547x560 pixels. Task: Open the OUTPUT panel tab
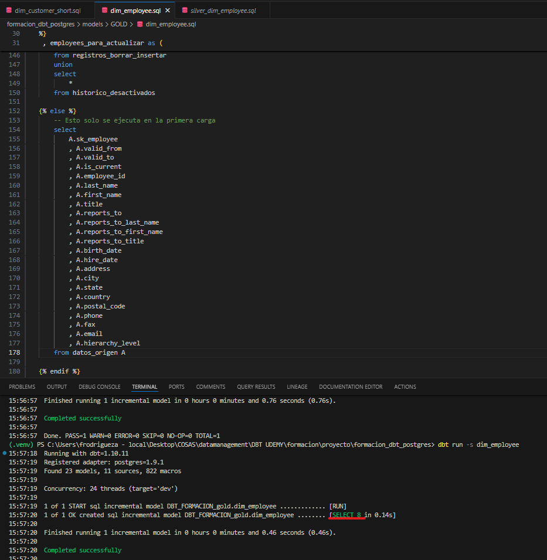coord(57,387)
